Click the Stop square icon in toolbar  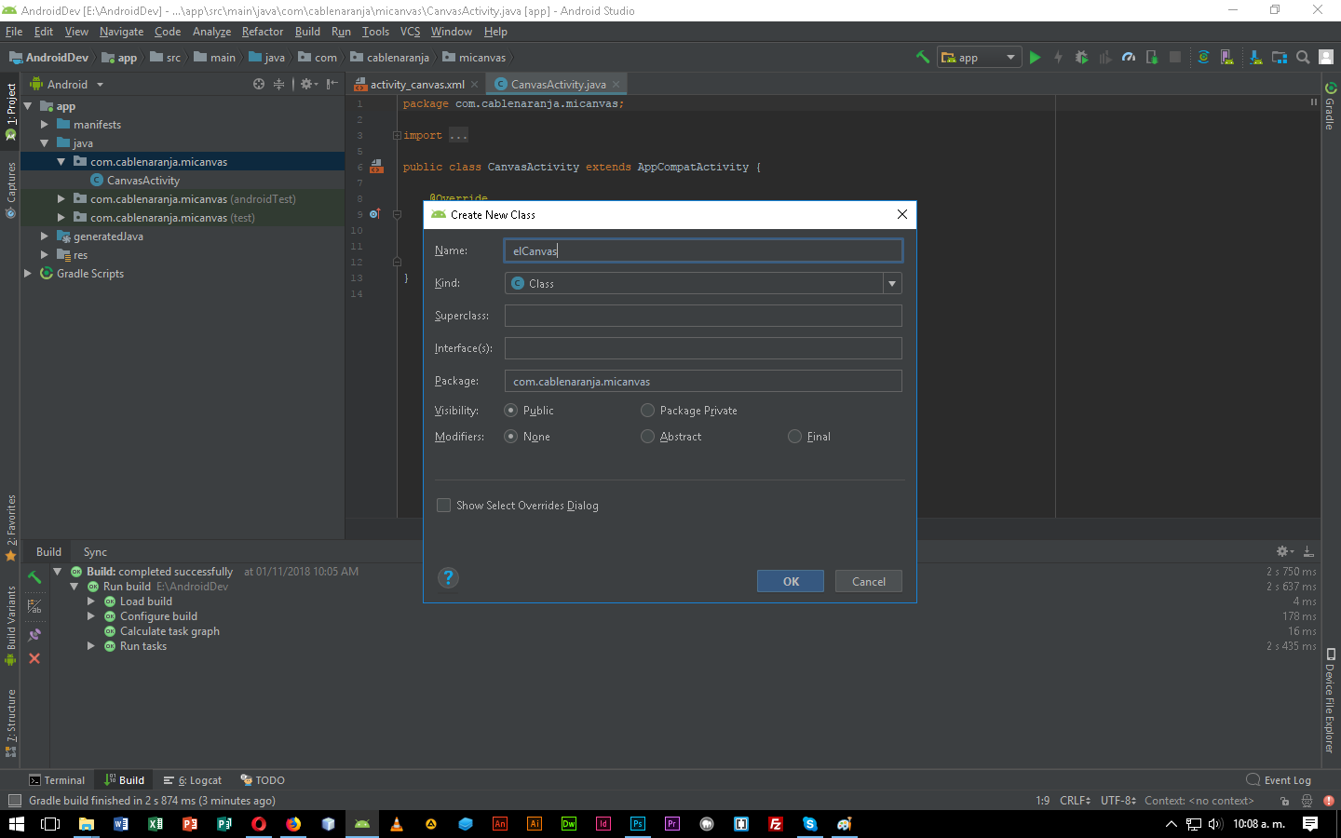[1175, 57]
